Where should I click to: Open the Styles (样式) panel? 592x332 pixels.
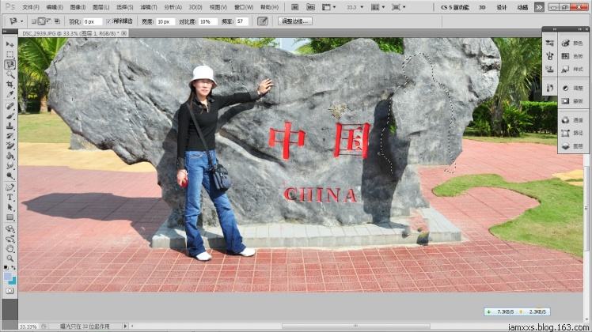pos(572,69)
